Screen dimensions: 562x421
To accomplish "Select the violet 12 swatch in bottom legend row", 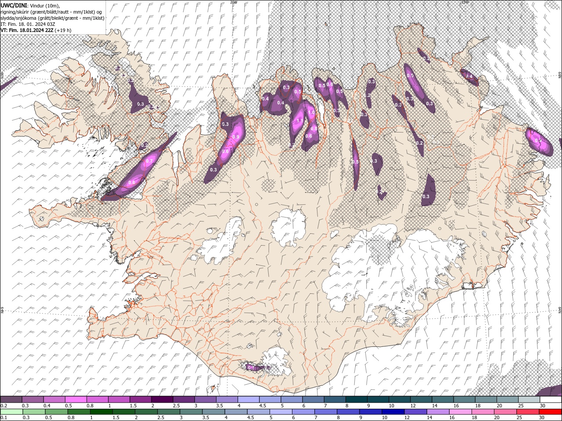I will pyautogui.click(x=415, y=412).
